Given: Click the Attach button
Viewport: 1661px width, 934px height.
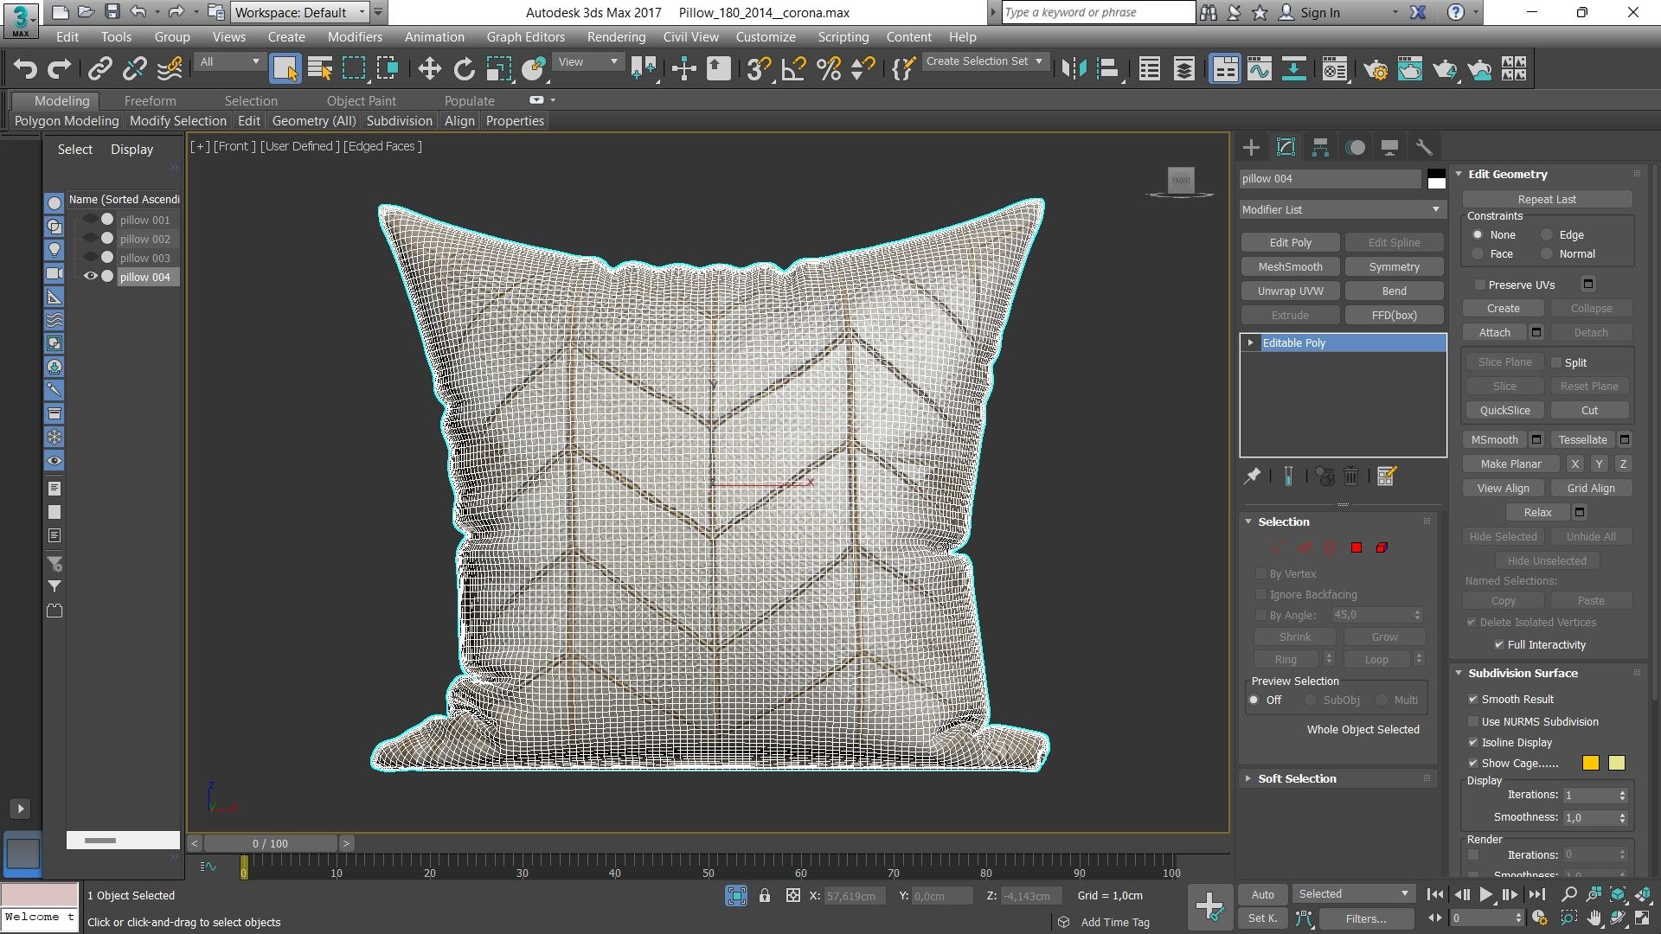Looking at the screenshot, I should pyautogui.click(x=1494, y=332).
